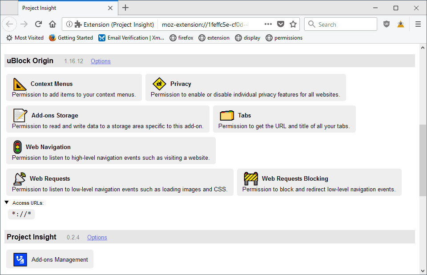Open the Getting Started bookmark

click(x=71, y=38)
